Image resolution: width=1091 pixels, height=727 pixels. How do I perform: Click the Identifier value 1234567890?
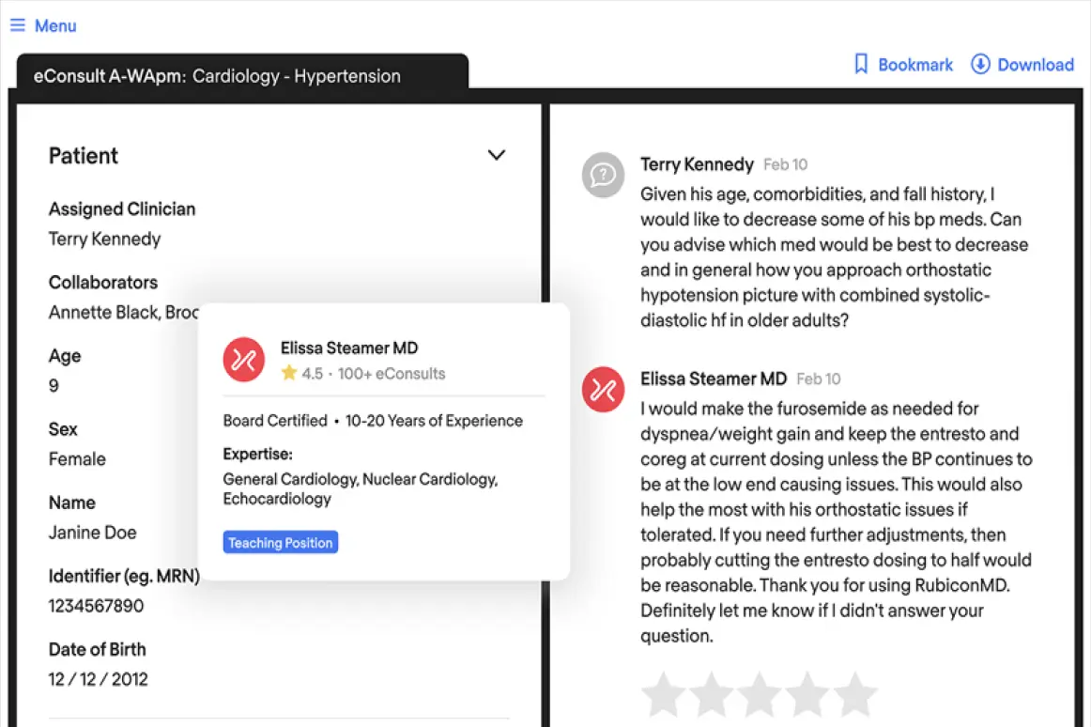click(96, 606)
